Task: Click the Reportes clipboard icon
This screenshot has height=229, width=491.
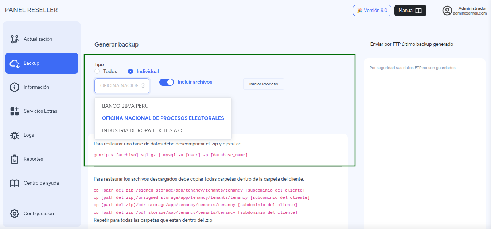Action: tap(15, 159)
